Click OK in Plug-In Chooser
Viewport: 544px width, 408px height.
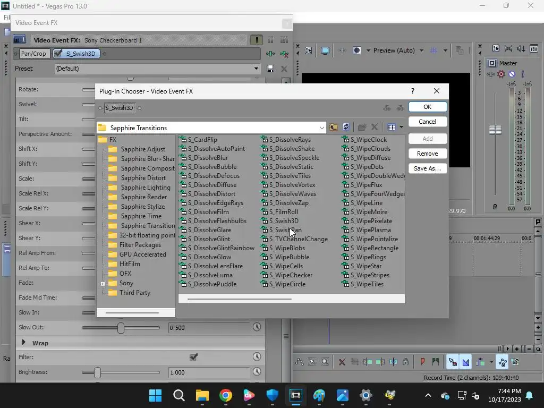point(428,107)
